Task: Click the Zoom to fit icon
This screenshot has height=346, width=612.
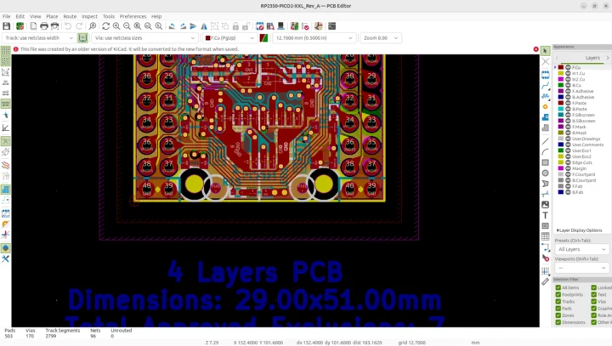Action: point(138,26)
